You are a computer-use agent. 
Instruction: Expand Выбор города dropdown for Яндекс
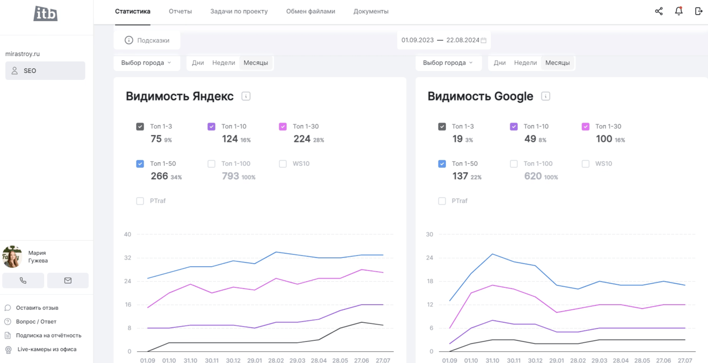point(146,63)
